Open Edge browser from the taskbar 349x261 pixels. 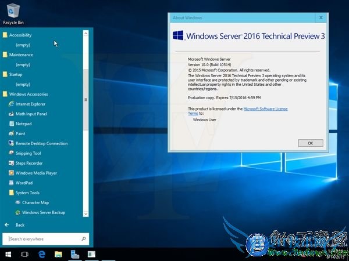42,255
